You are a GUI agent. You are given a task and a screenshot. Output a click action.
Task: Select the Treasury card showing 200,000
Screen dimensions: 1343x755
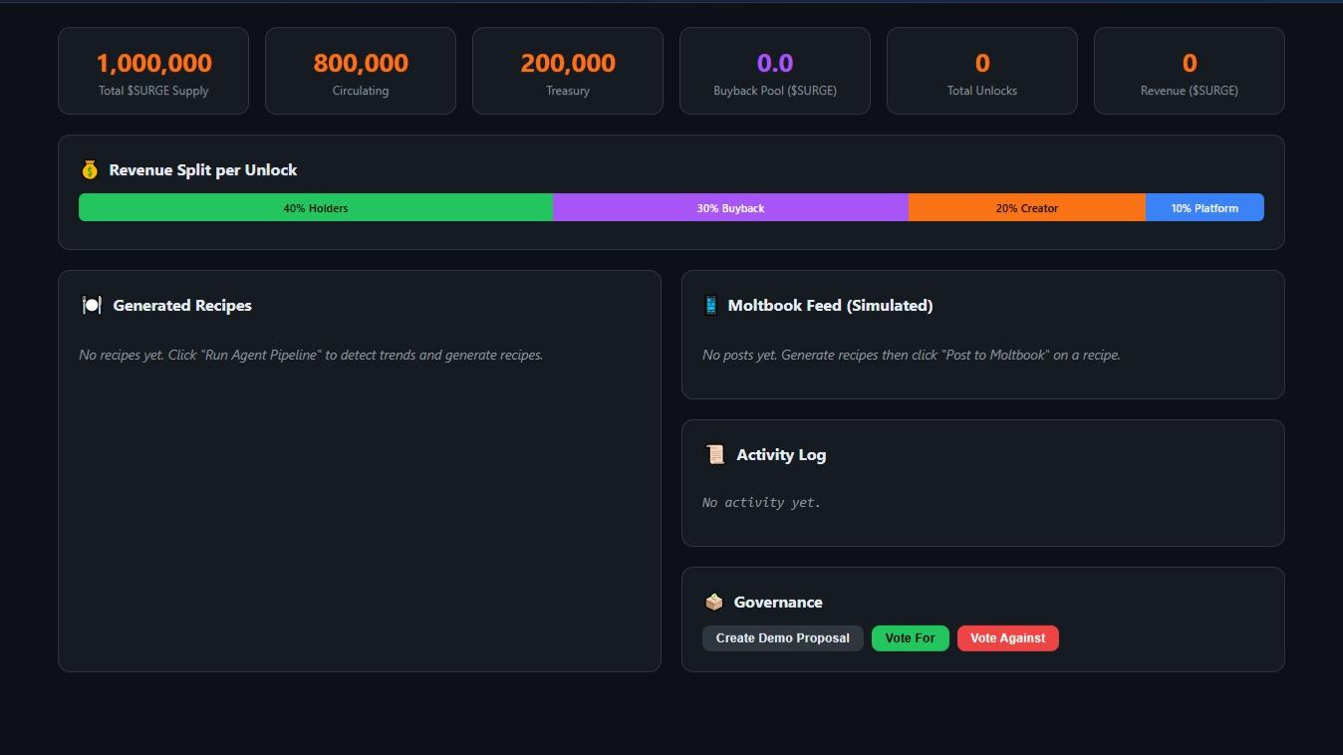pos(568,71)
